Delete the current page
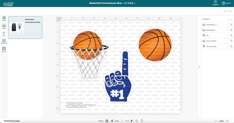Viewport: 234px width, 123px height. pyautogui.click(x=142, y=121)
